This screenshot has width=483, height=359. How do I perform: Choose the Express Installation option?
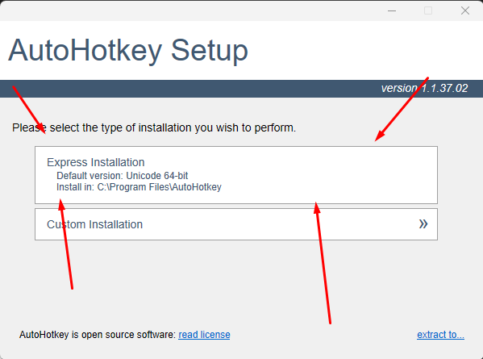pos(236,175)
